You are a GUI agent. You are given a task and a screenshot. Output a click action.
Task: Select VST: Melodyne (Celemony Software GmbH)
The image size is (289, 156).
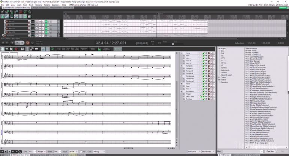pos(261,92)
